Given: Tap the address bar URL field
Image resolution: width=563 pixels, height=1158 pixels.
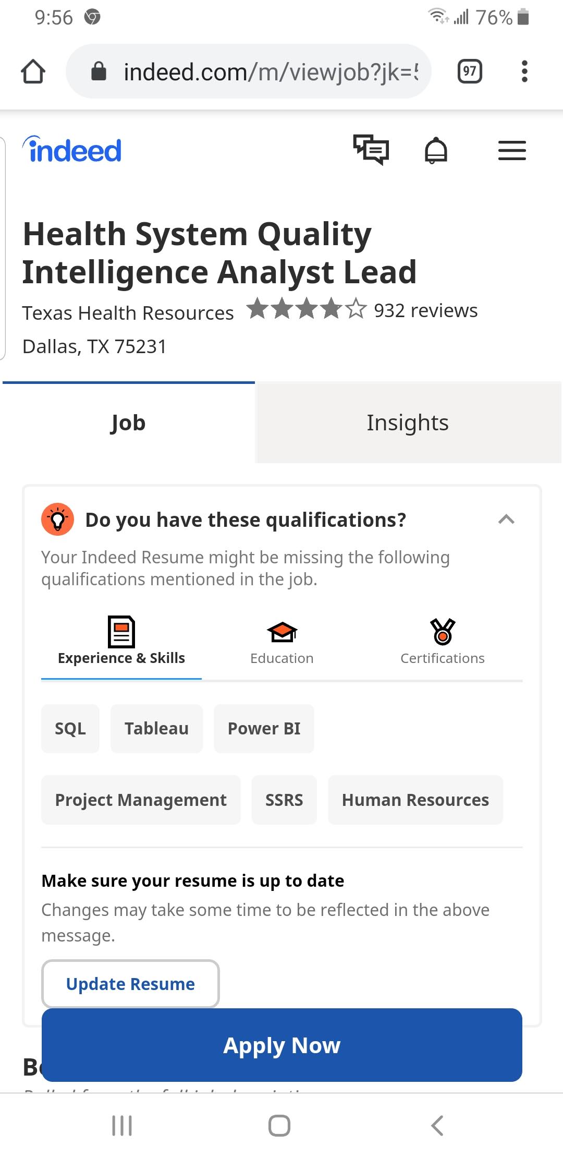Looking at the screenshot, I should tap(261, 71).
